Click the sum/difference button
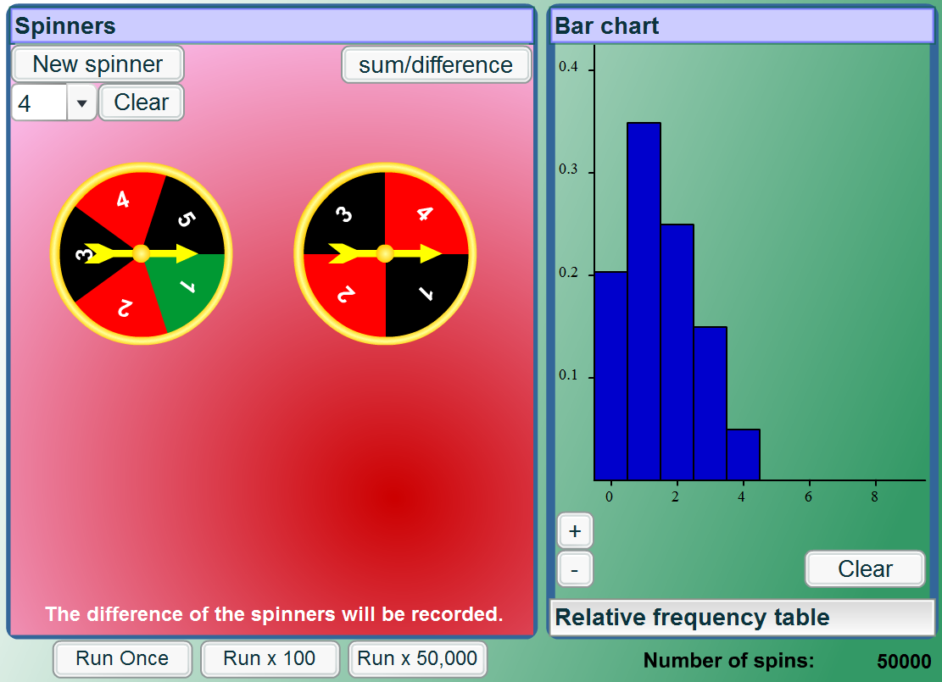The height and width of the screenshot is (682, 942). tap(436, 64)
